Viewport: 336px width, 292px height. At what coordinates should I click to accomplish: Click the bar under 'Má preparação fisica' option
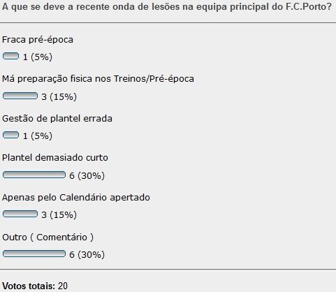(20, 96)
